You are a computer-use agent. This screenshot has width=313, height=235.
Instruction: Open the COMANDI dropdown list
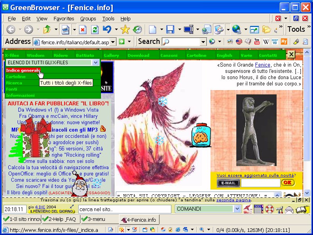[237, 209]
